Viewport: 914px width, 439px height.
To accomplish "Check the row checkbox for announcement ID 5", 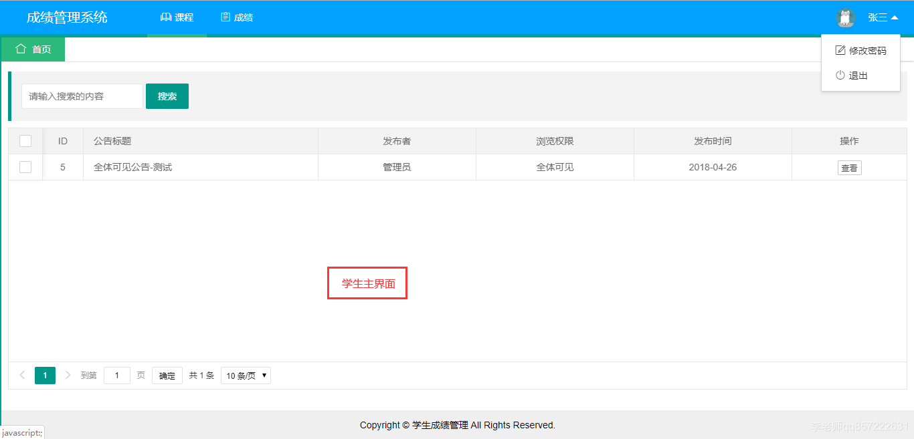I will coord(25,167).
